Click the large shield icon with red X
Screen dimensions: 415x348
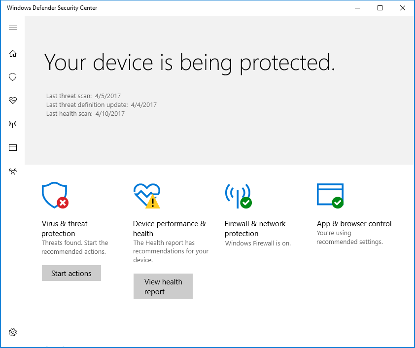55,195
